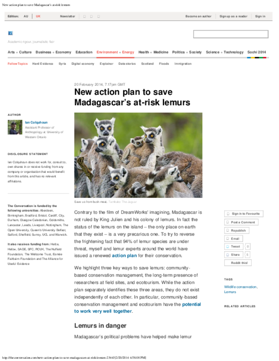Click the Share button icon
279x361 pixels.
click(x=227, y=254)
